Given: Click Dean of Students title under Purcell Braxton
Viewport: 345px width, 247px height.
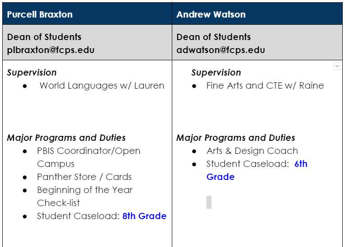Looking at the screenshot, I should [44, 37].
